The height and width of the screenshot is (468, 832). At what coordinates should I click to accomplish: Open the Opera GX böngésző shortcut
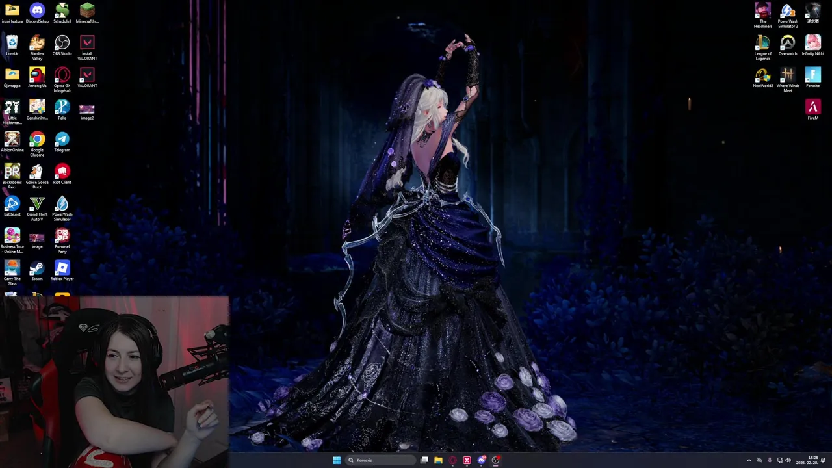[62, 79]
